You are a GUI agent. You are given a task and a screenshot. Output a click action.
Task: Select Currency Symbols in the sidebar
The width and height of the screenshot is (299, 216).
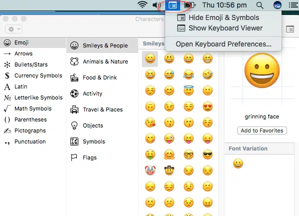click(x=33, y=75)
